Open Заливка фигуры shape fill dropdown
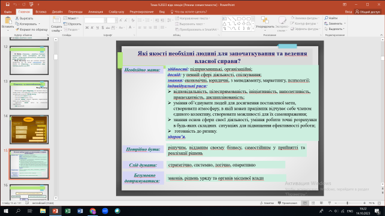Viewport: 385px width, 216px height. tap(305, 18)
